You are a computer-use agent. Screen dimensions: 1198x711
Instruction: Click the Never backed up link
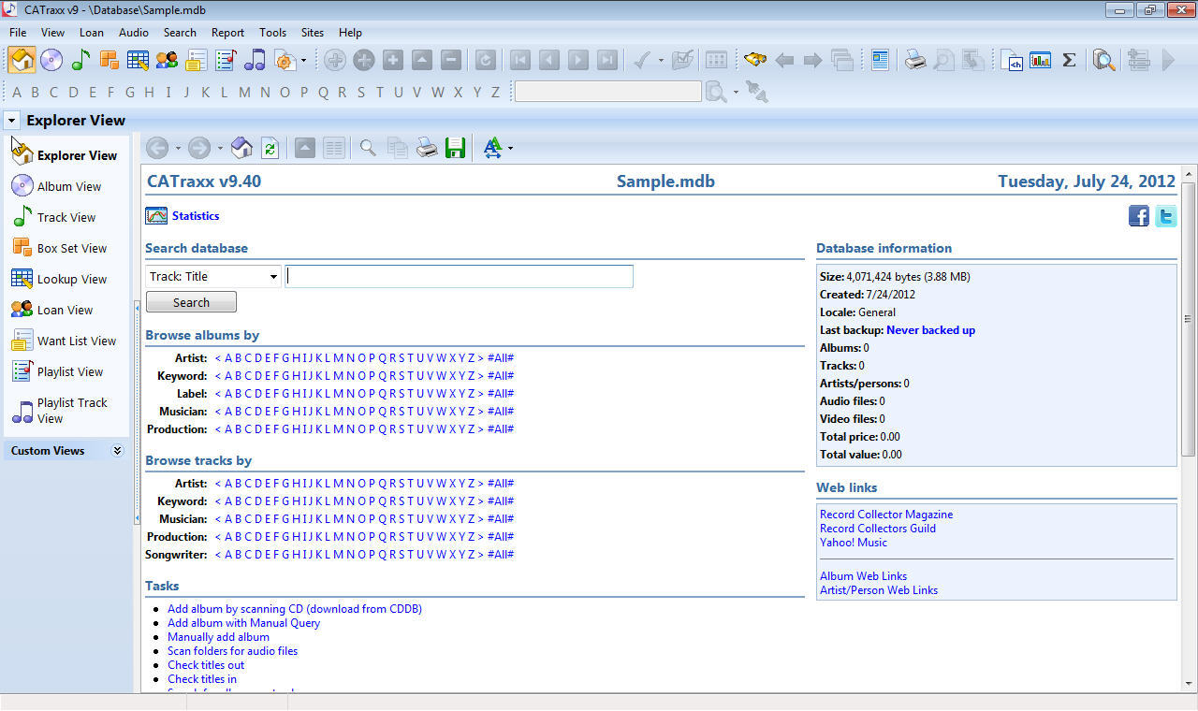(x=930, y=330)
